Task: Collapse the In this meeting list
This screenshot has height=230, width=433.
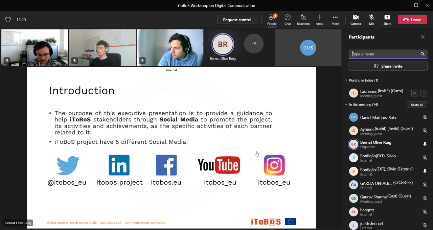Action: point(346,105)
